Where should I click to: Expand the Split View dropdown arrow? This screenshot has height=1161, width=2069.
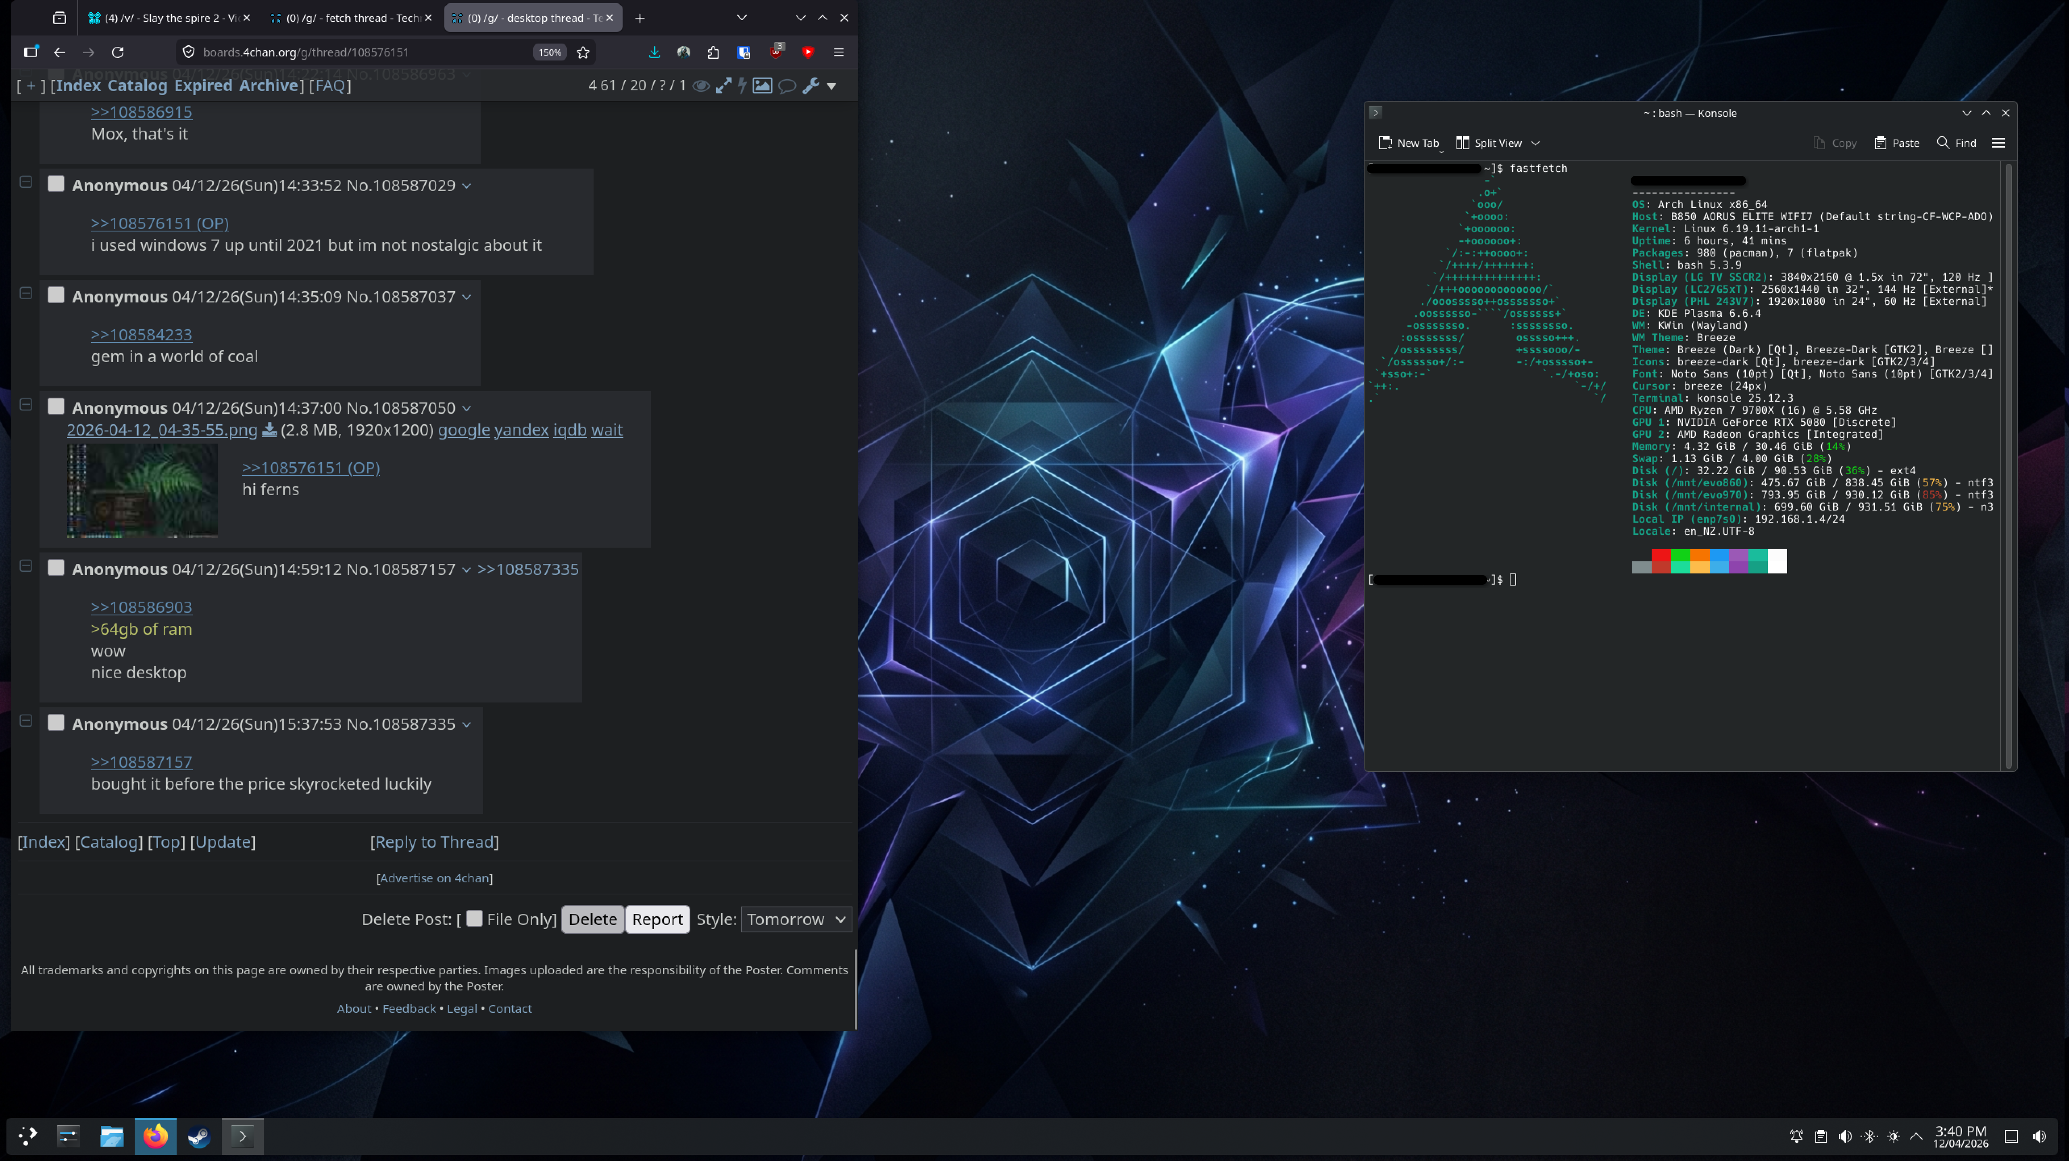[x=1535, y=143]
